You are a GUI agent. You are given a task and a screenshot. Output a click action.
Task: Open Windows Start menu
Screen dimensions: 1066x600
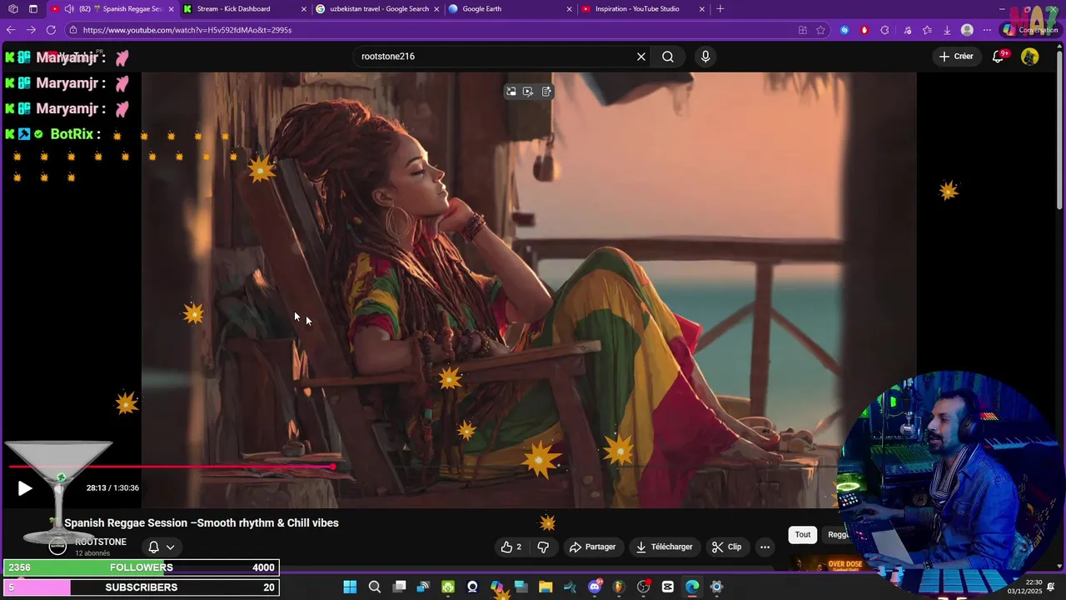pos(350,587)
